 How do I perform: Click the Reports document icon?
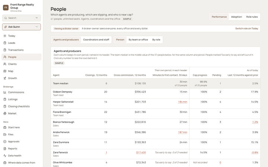(5, 148)
